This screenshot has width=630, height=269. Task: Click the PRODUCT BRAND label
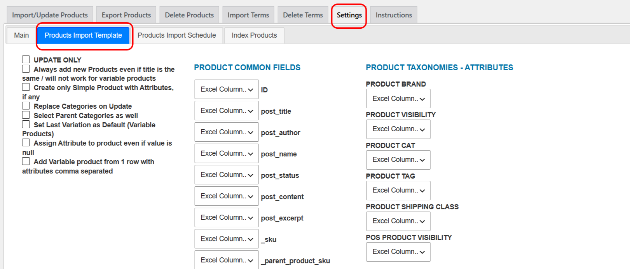396,84
